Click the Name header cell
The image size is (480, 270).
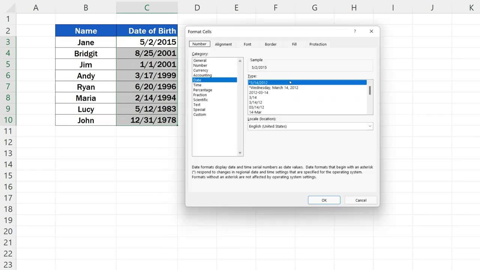[86, 31]
